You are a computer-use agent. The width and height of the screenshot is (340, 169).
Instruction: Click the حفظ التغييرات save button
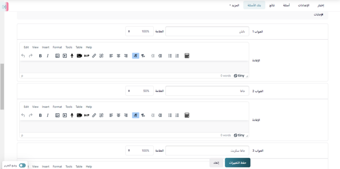pyautogui.click(x=237, y=163)
